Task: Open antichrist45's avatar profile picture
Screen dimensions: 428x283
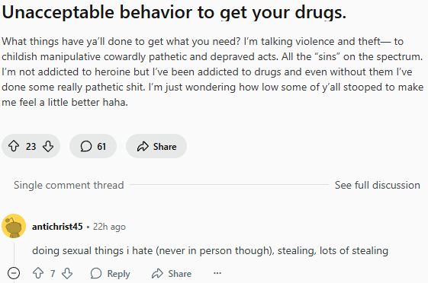Action: tap(14, 226)
